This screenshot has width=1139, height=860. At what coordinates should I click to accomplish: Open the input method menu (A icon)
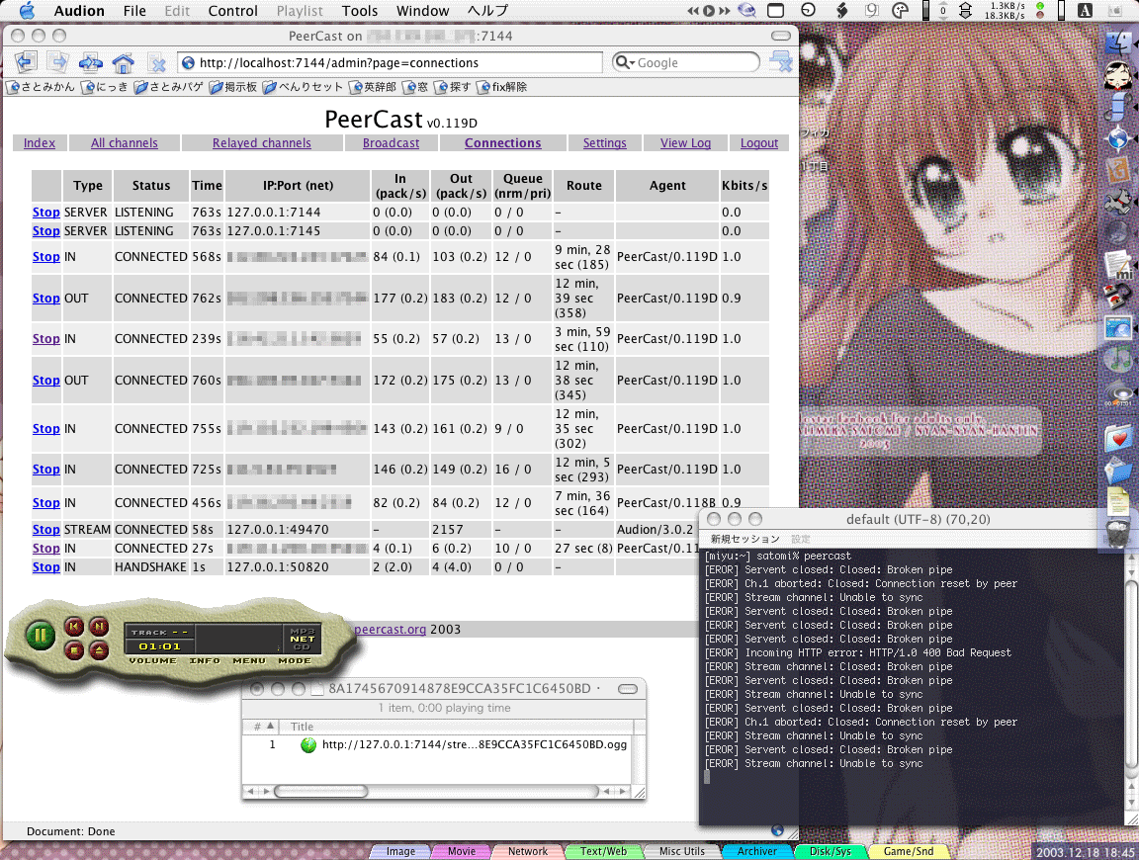1086,10
